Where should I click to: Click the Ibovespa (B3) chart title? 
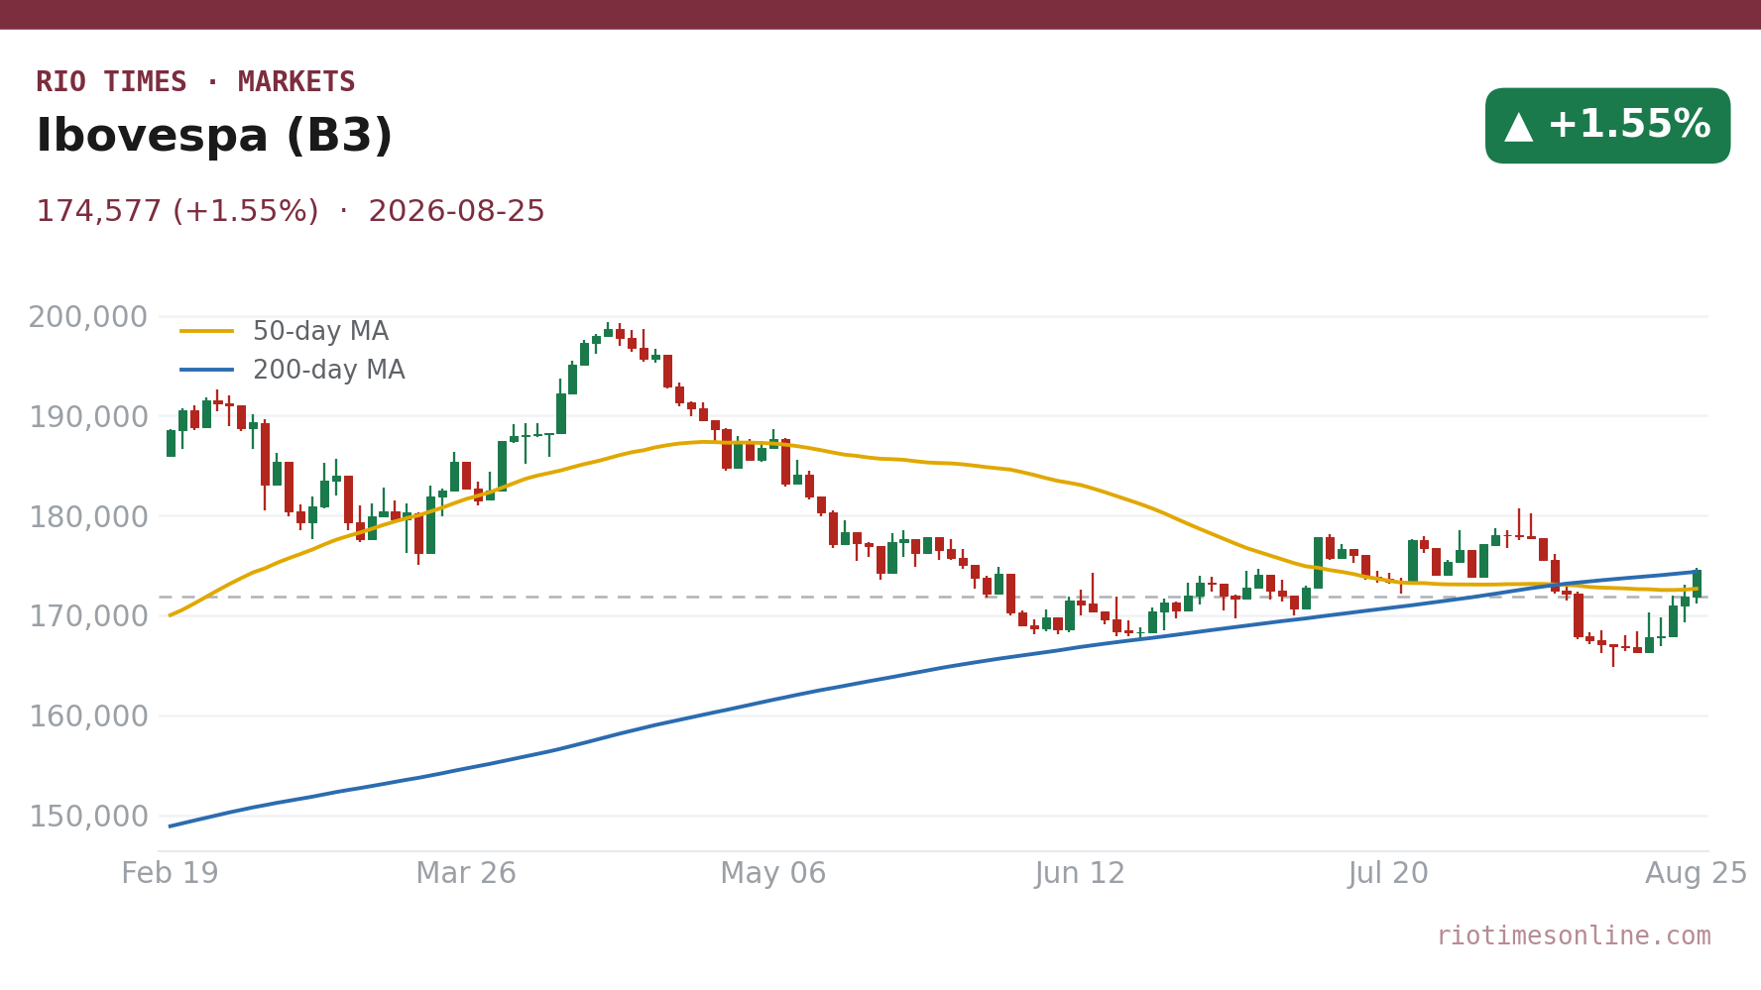pyautogui.click(x=214, y=137)
